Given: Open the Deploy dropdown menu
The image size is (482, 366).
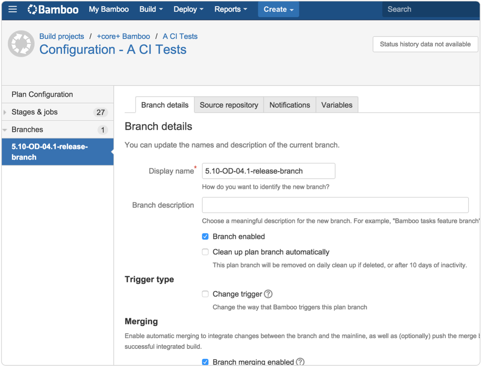Looking at the screenshot, I should tap(188, 9).
